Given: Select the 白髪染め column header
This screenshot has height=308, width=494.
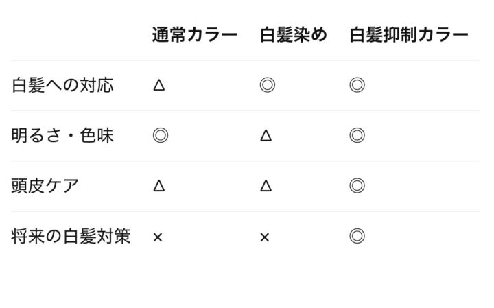Looking at the screenshot, I should [293, 35].
